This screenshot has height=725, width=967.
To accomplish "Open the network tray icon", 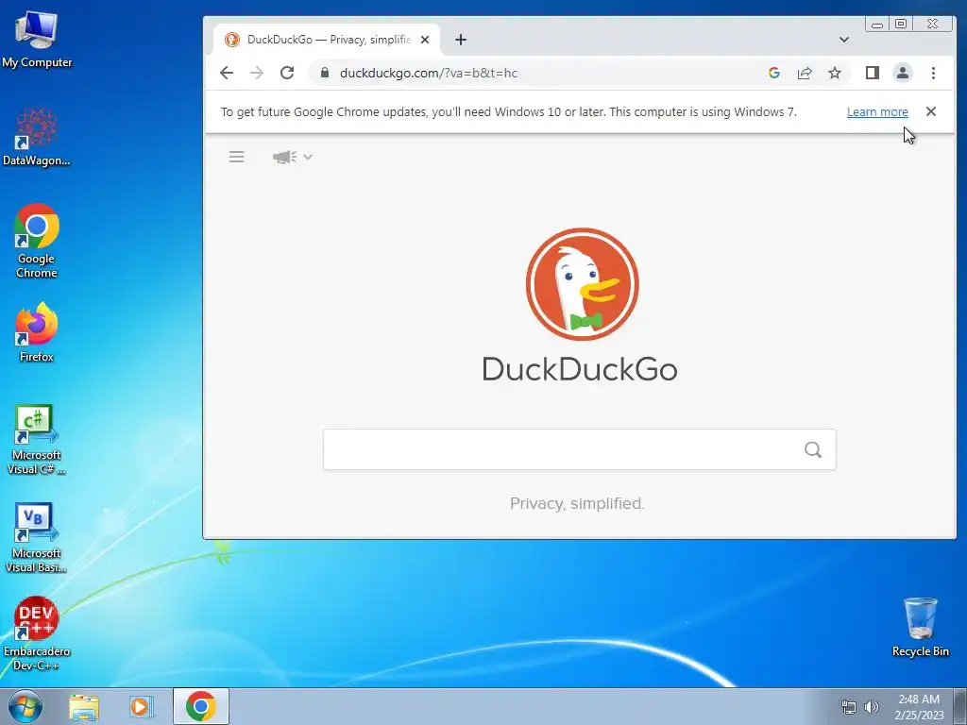I will point(849,707).
